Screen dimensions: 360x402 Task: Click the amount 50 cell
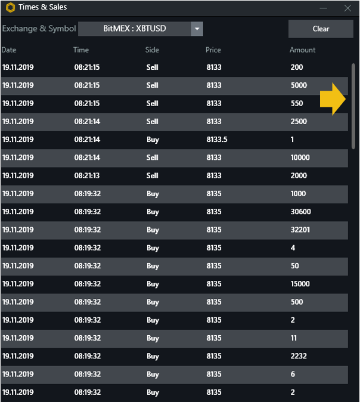coord(295,266)
